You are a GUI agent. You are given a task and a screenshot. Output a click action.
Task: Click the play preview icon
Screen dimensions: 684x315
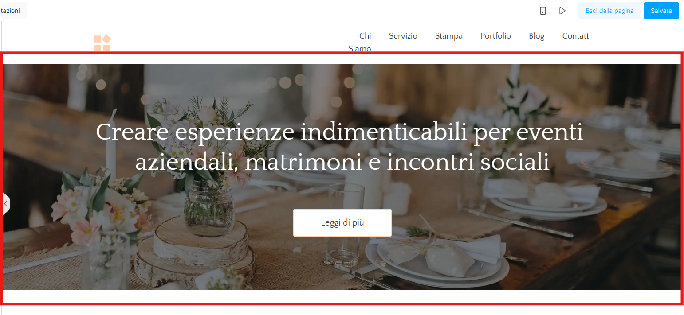pos(562,11)
